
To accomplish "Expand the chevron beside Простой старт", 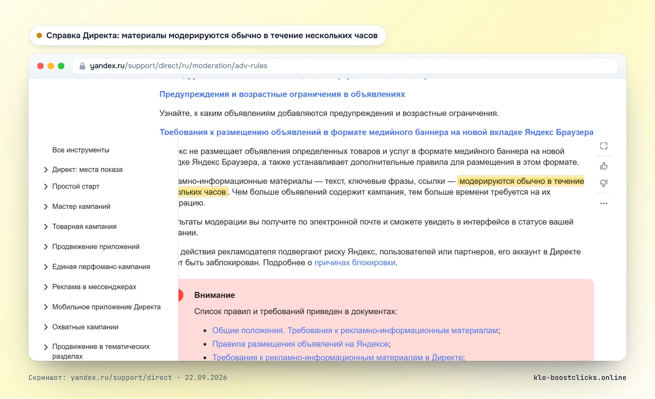I will pyautogui.click(x=45, y=186).
